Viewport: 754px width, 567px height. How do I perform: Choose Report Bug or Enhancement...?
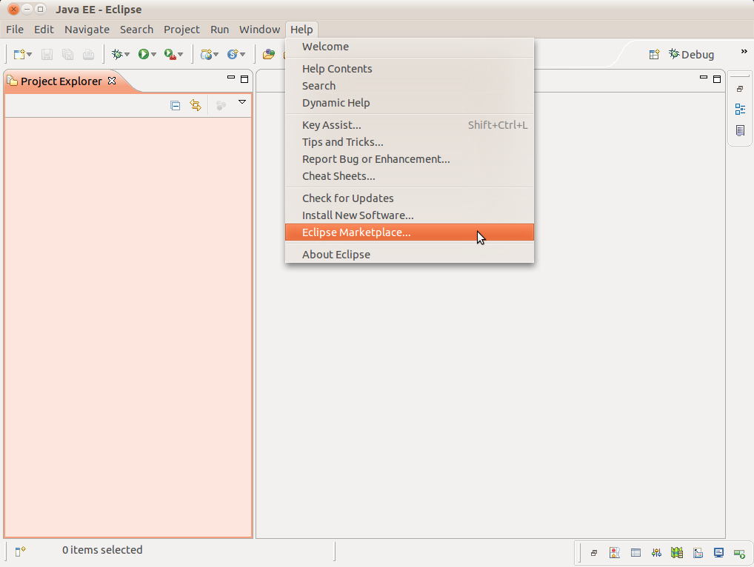(x=409, y=159)
